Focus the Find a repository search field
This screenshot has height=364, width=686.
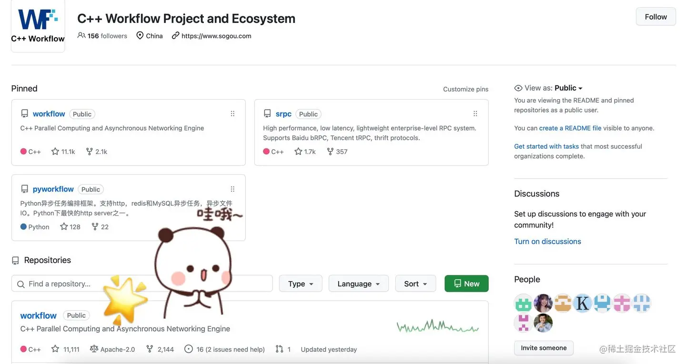142,283
